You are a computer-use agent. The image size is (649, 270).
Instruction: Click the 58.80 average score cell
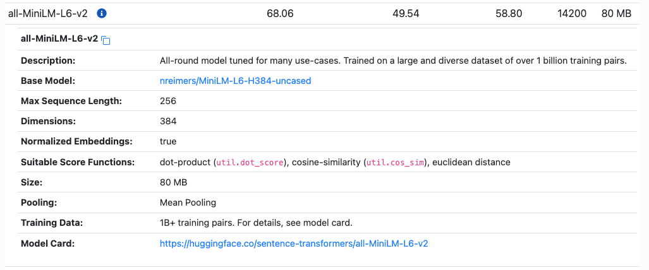[509, 13]
